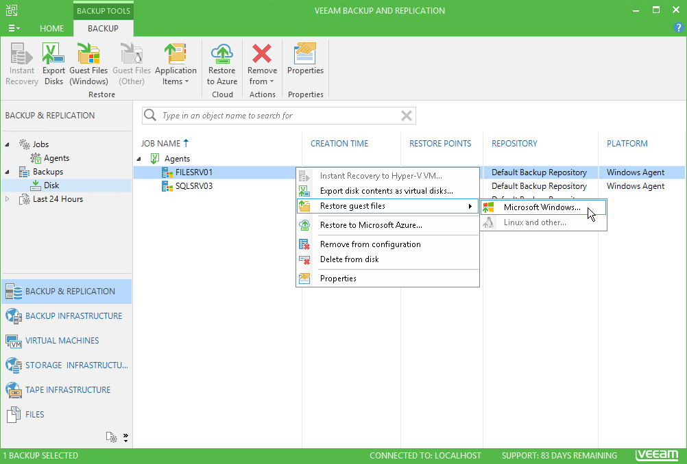Choose Delete from disk menu entry
Image resolution: width=687 pixels, height=464 pixels.
click(388, 259)
